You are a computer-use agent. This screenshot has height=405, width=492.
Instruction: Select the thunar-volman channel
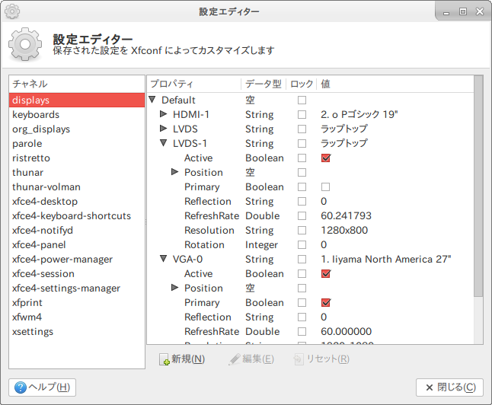point(77,187)
